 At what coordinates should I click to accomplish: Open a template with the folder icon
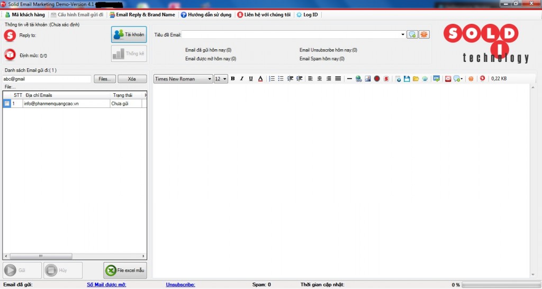[416, 79]
